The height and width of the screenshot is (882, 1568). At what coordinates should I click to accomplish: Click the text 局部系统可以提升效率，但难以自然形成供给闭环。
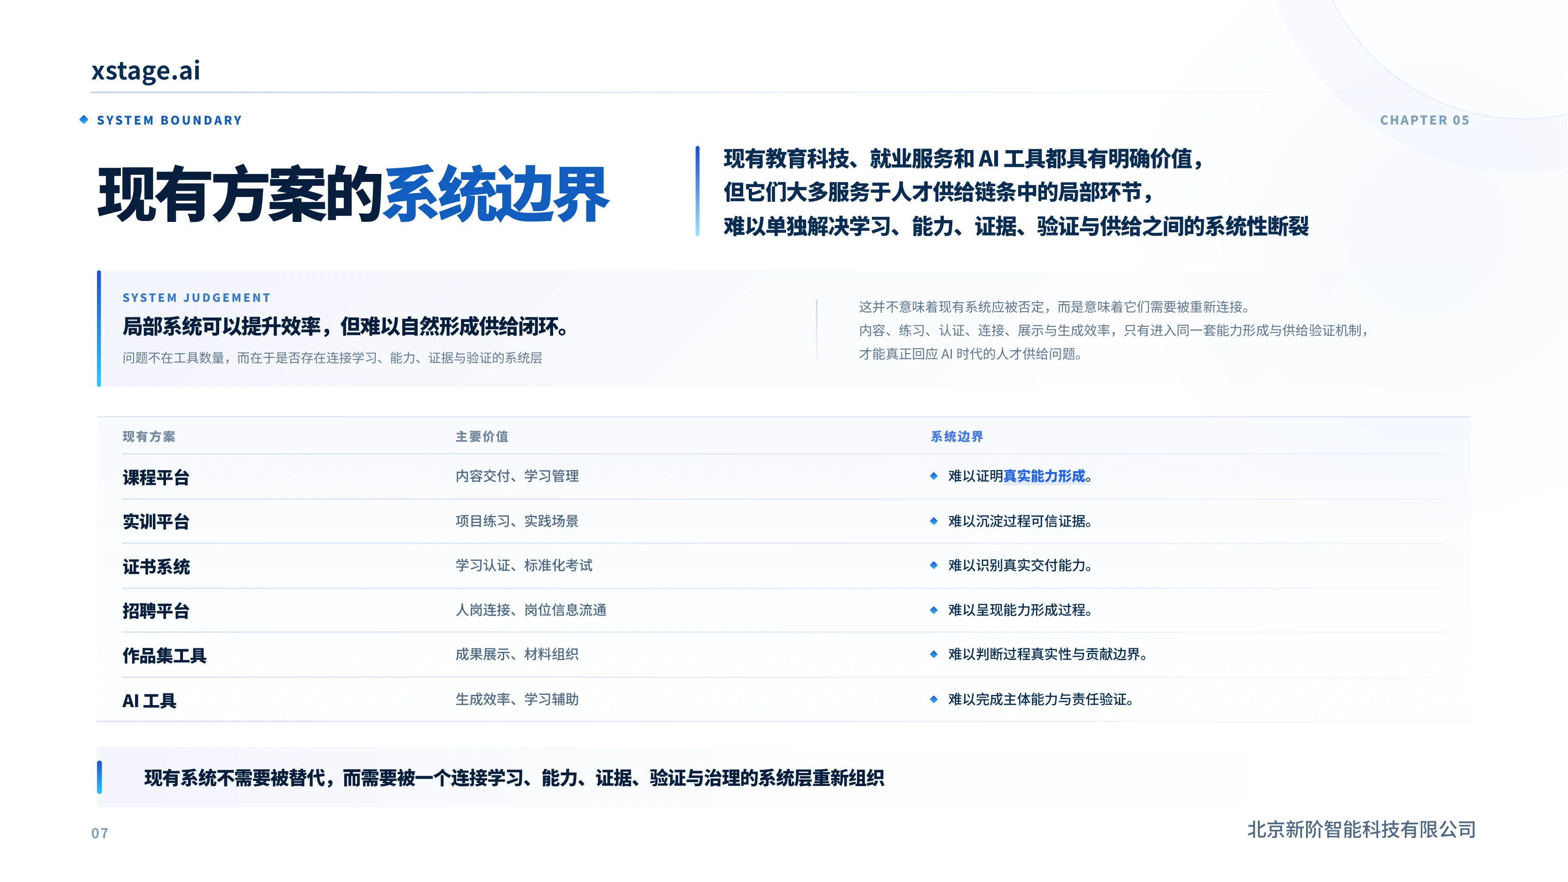pos(346,327)
